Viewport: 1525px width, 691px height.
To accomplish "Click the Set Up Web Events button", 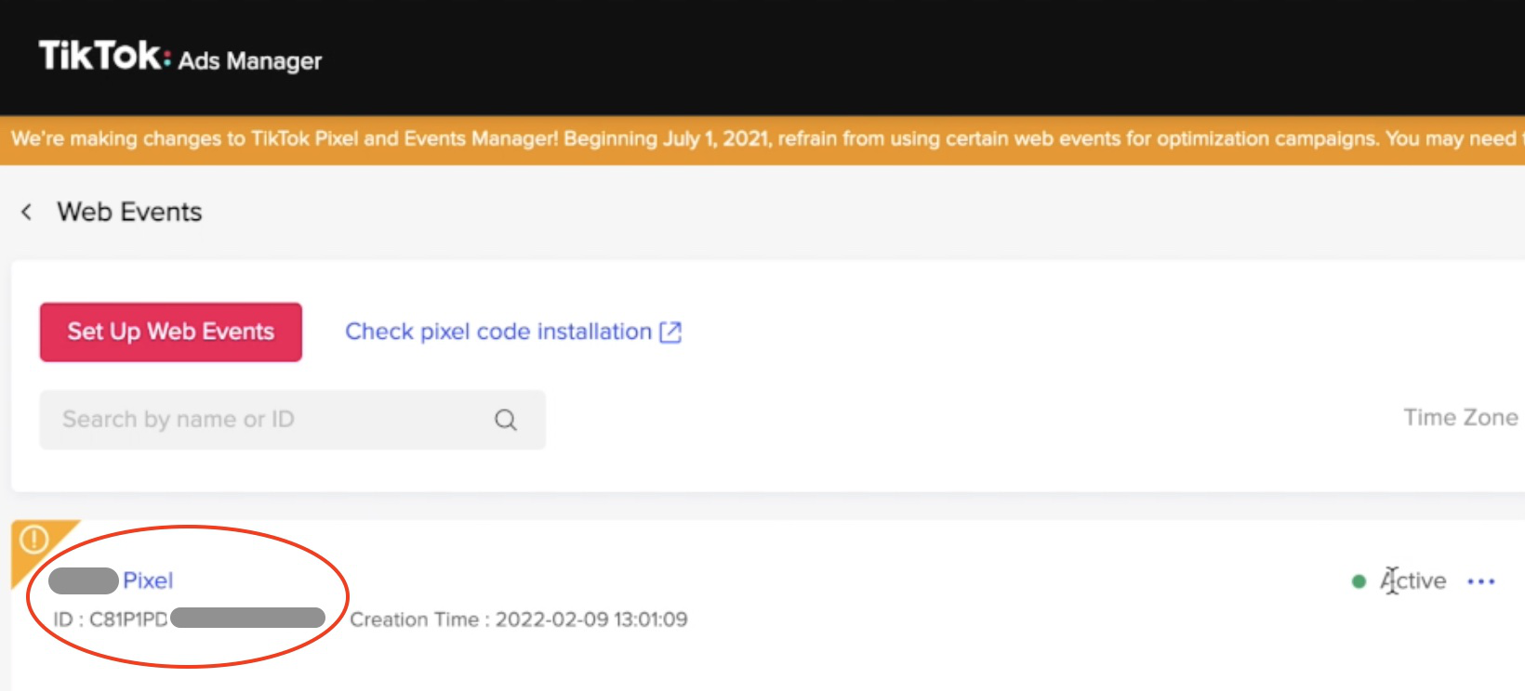I will click(171, 332).
